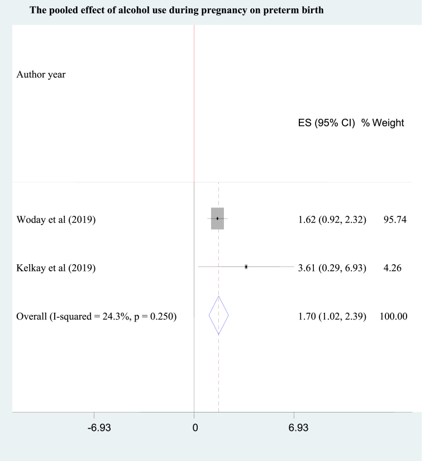Click the chart title about preterm birth
Screen dimensions: 425x461
(x=176, y=10)
